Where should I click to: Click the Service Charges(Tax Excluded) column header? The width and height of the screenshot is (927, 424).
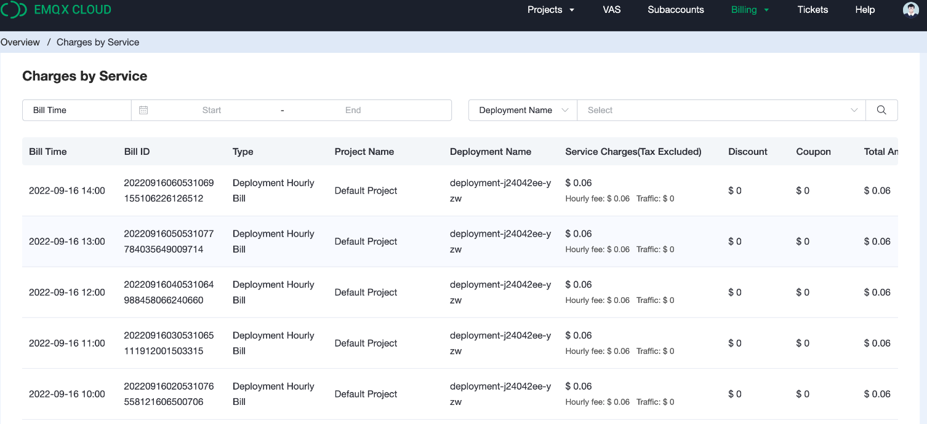[x=633, y=152]
